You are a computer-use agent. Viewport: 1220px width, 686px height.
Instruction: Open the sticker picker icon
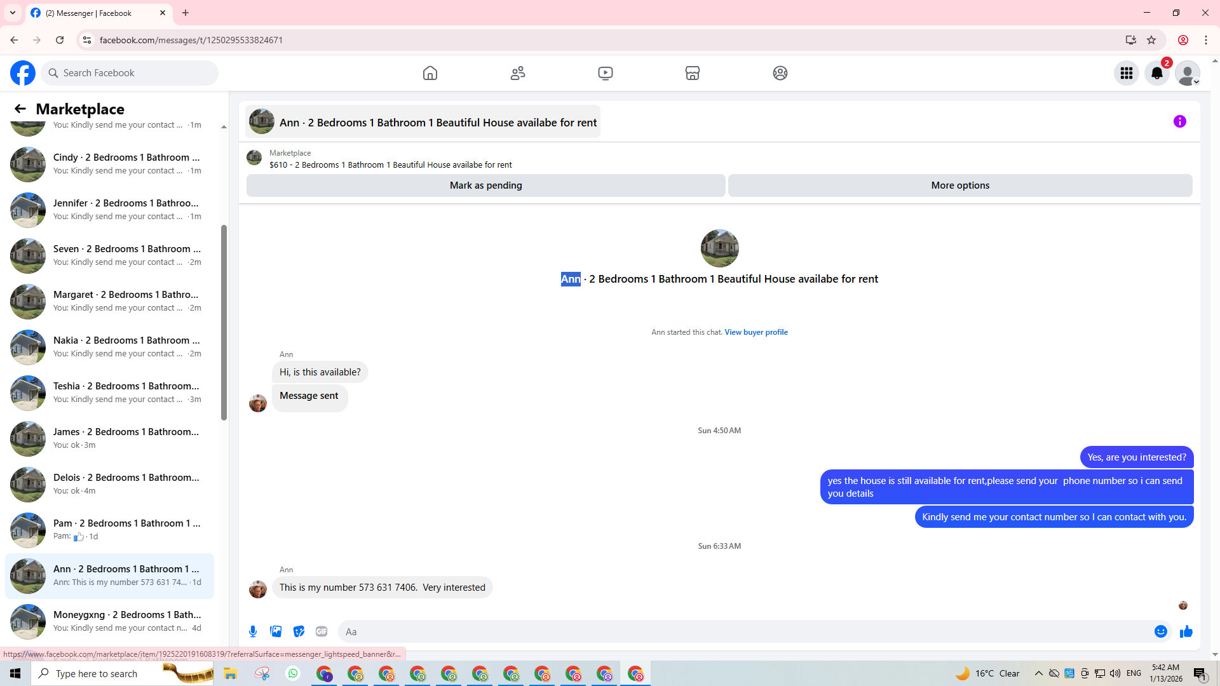tap(299, 631)
